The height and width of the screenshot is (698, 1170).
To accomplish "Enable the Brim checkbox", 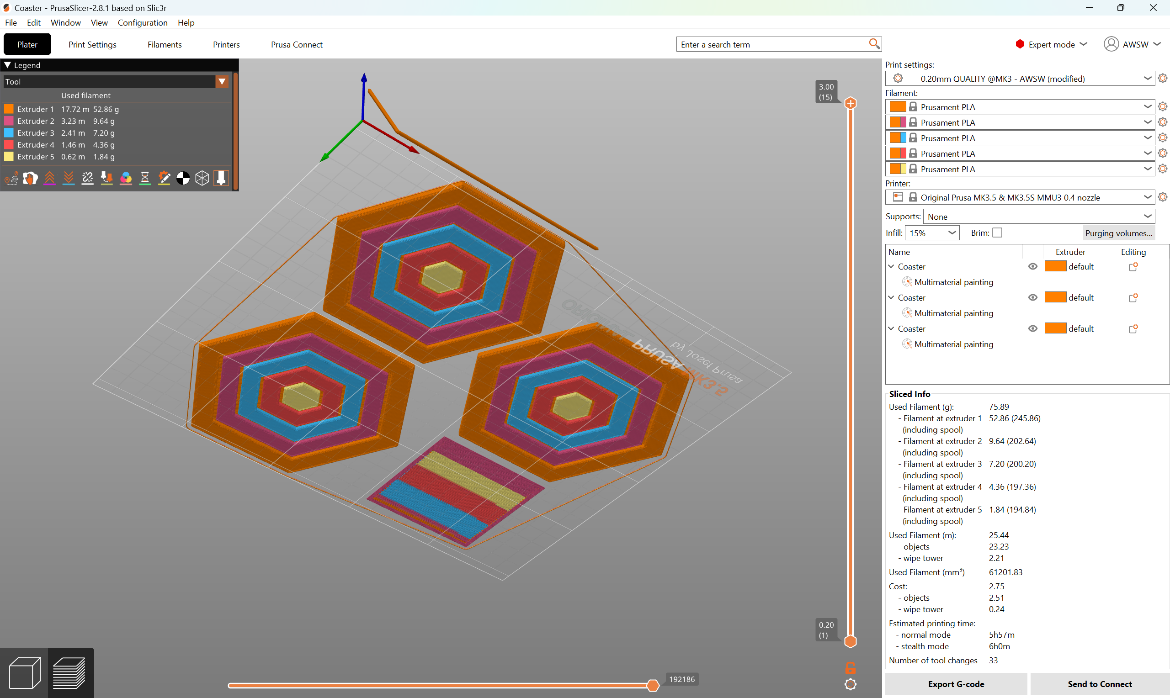I will pos(997,233).
